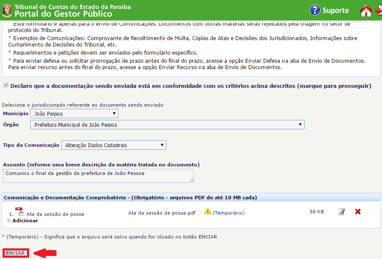Open the 'Ata da sessão de posse.pdf' file name
This screenshot has width=382, height=259.
162,213
